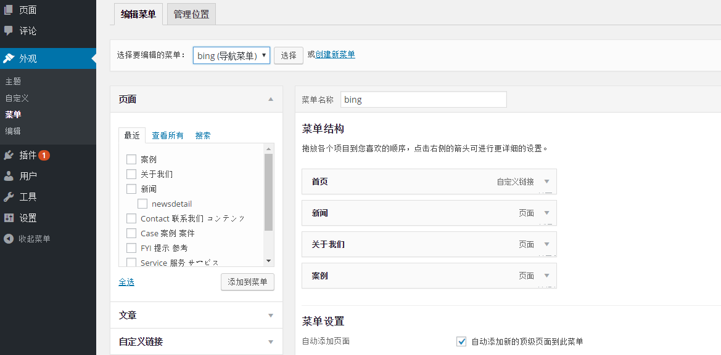Click the 全选 select-all link
Image resolution: width=721 pixels, height=355 pixels.
(x=126, y=282)
